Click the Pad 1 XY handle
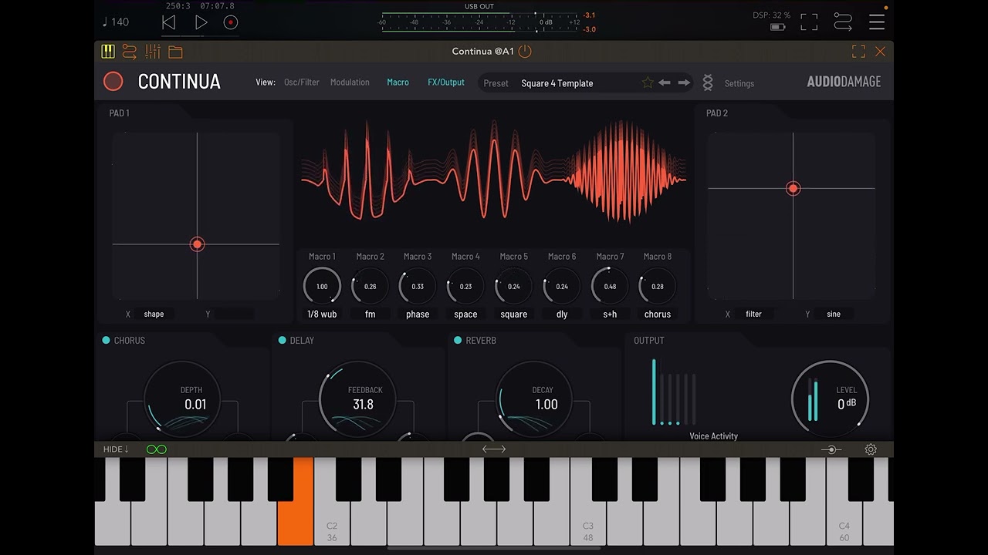The height and width of the screenshot is (555, 988). coord(198,244)
